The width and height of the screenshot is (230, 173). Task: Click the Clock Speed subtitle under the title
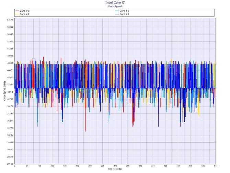[115, 6]
